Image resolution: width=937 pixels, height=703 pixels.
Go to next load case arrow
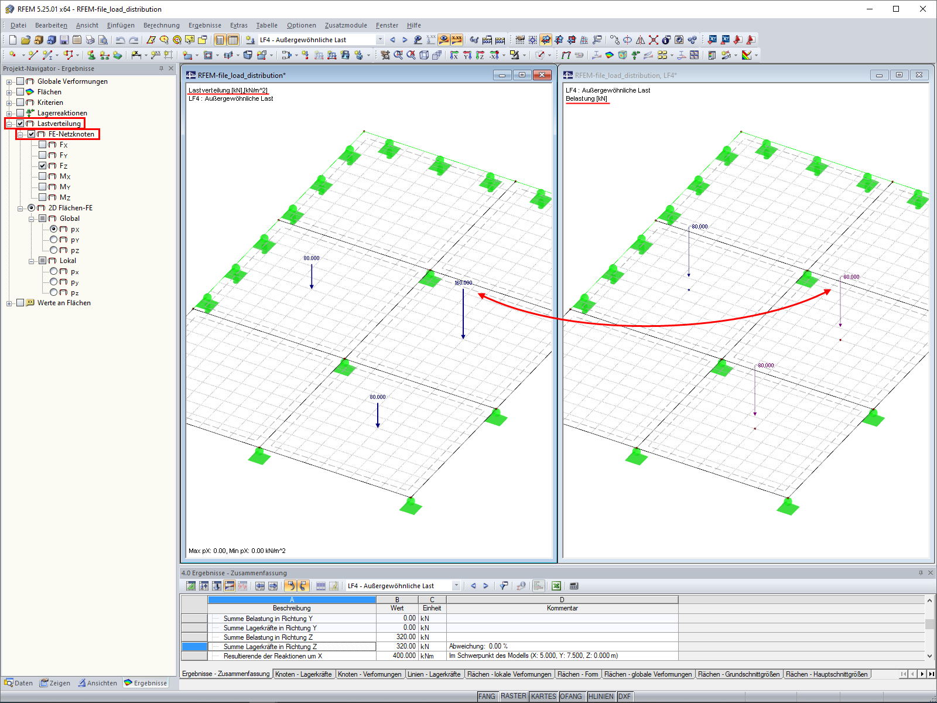tap(405, 40)
